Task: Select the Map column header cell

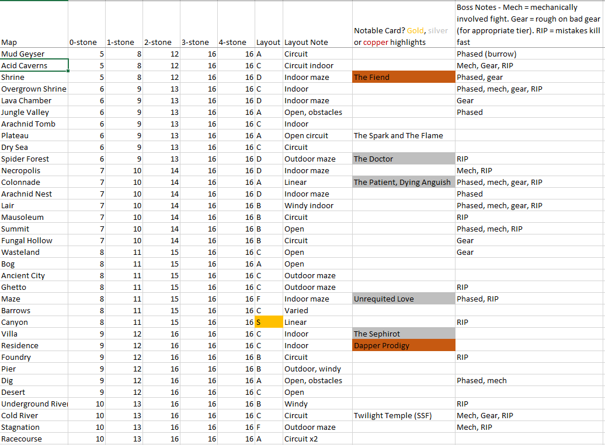Action: coord(34,24)
